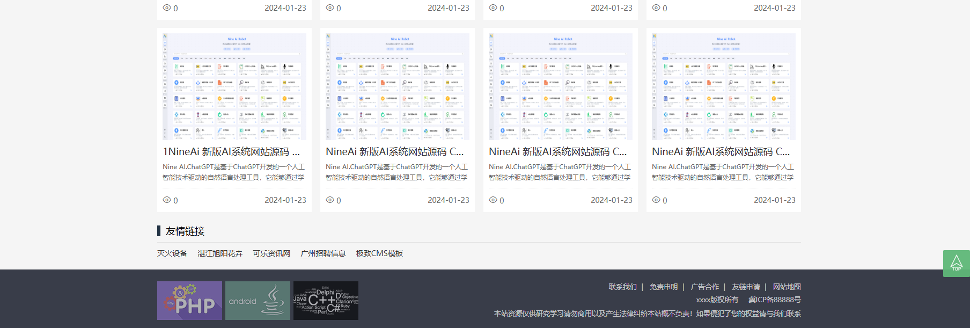Click the C++ language word-cloud footer image
The height and width of the screenshot is (328, 970).
click(326, 301)
